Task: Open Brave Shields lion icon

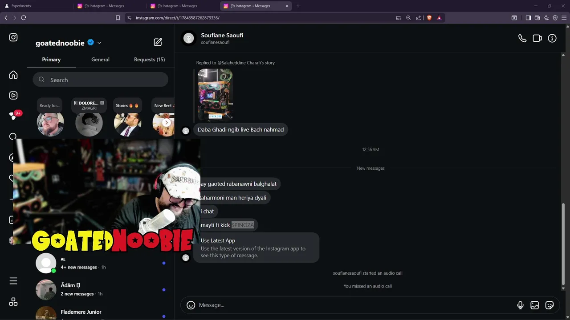Action: point(429,18)
